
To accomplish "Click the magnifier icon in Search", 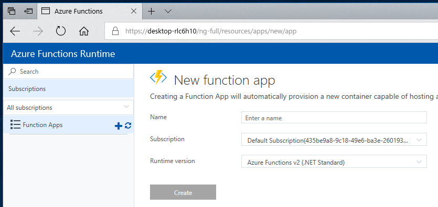I will (x=12, y=72).
